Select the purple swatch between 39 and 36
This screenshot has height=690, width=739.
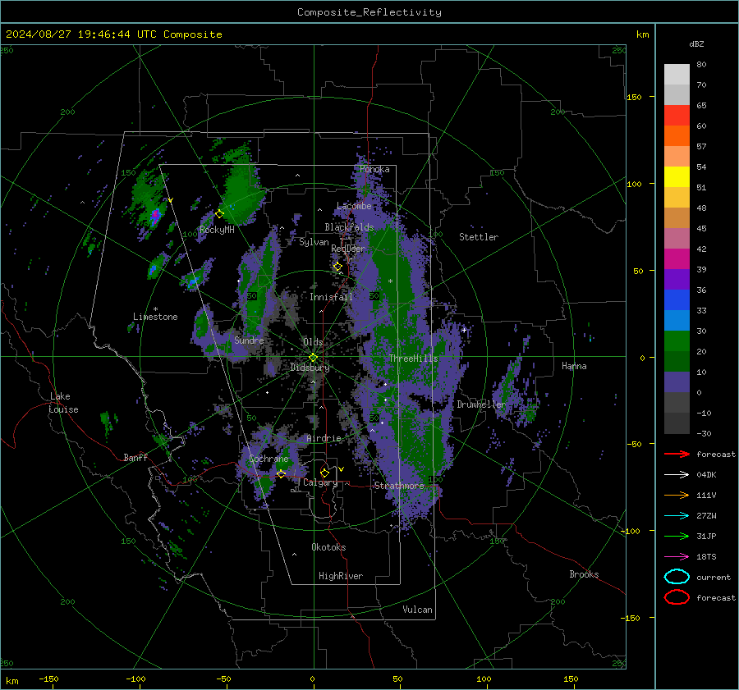677,280
